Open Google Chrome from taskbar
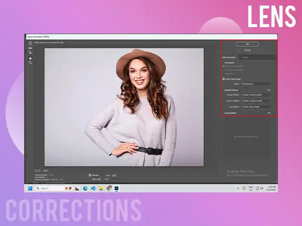Viewport: 302px width, 226px height. (109, 188)
